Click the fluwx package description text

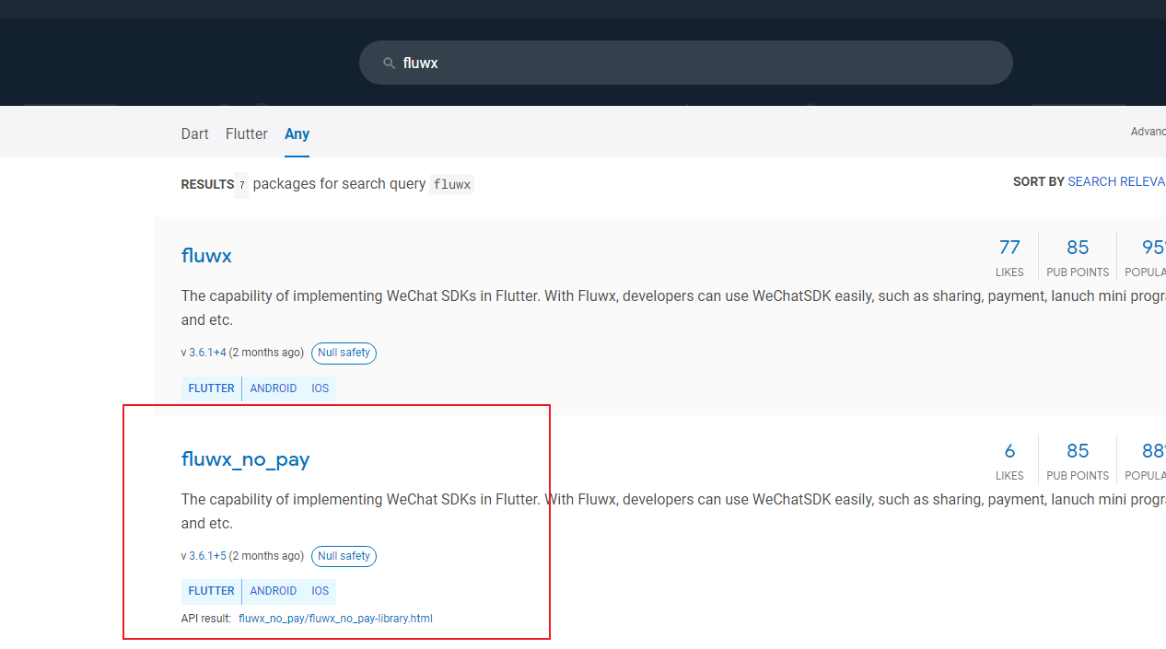click(673, 307)
